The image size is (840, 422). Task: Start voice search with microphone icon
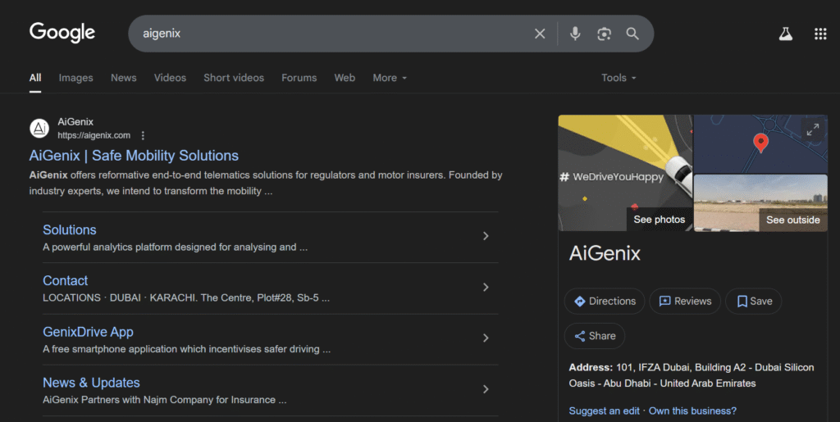click(x=575, y=34)
